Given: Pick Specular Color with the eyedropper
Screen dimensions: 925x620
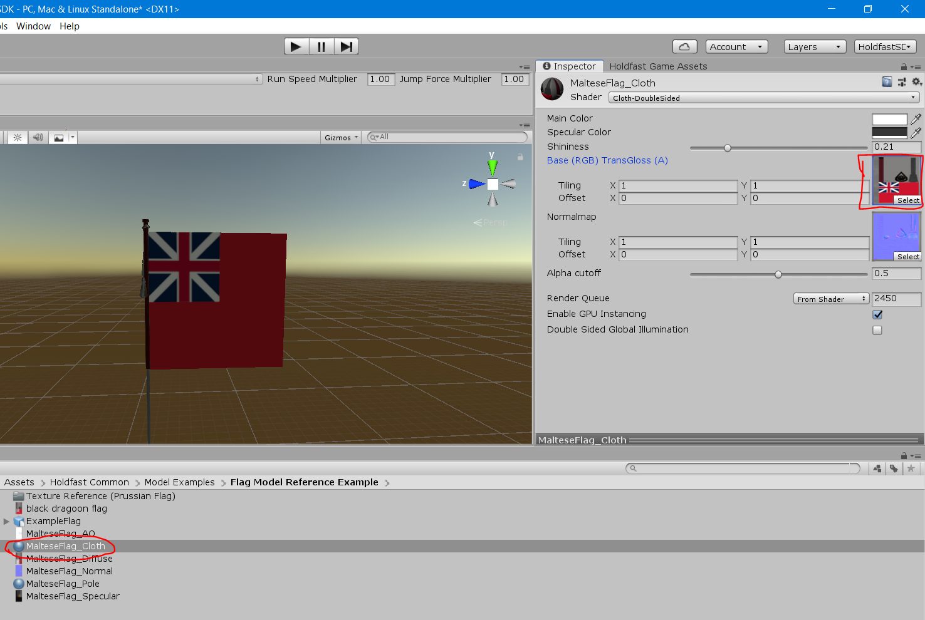Looking at the screenshot, I should 916,132.
